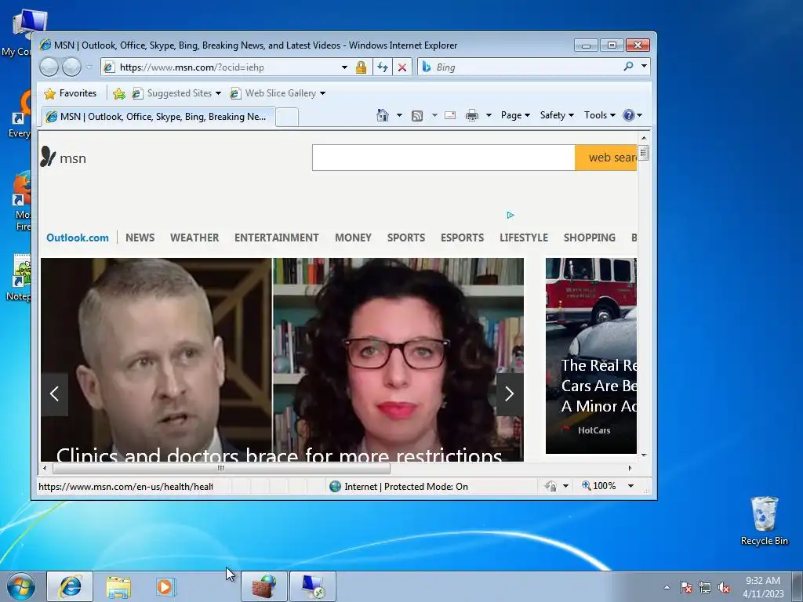The image size is (803, 602).
Task: Open the search provider dropdown
Action: coord(644,67)
